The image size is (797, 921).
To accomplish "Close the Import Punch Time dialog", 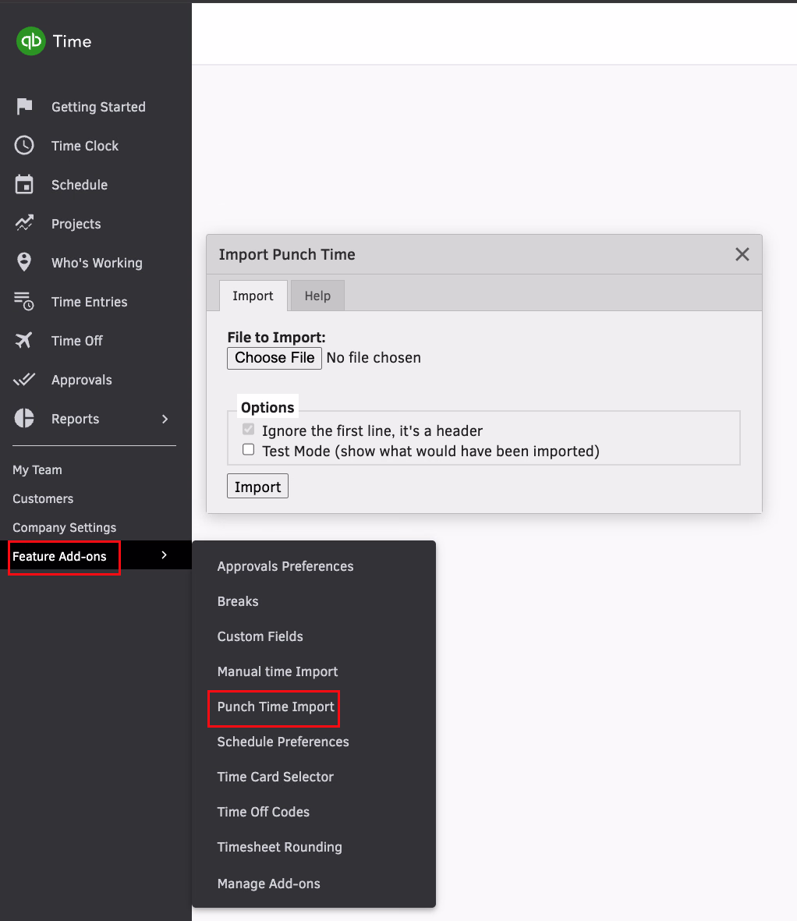I will pos(742,254).
